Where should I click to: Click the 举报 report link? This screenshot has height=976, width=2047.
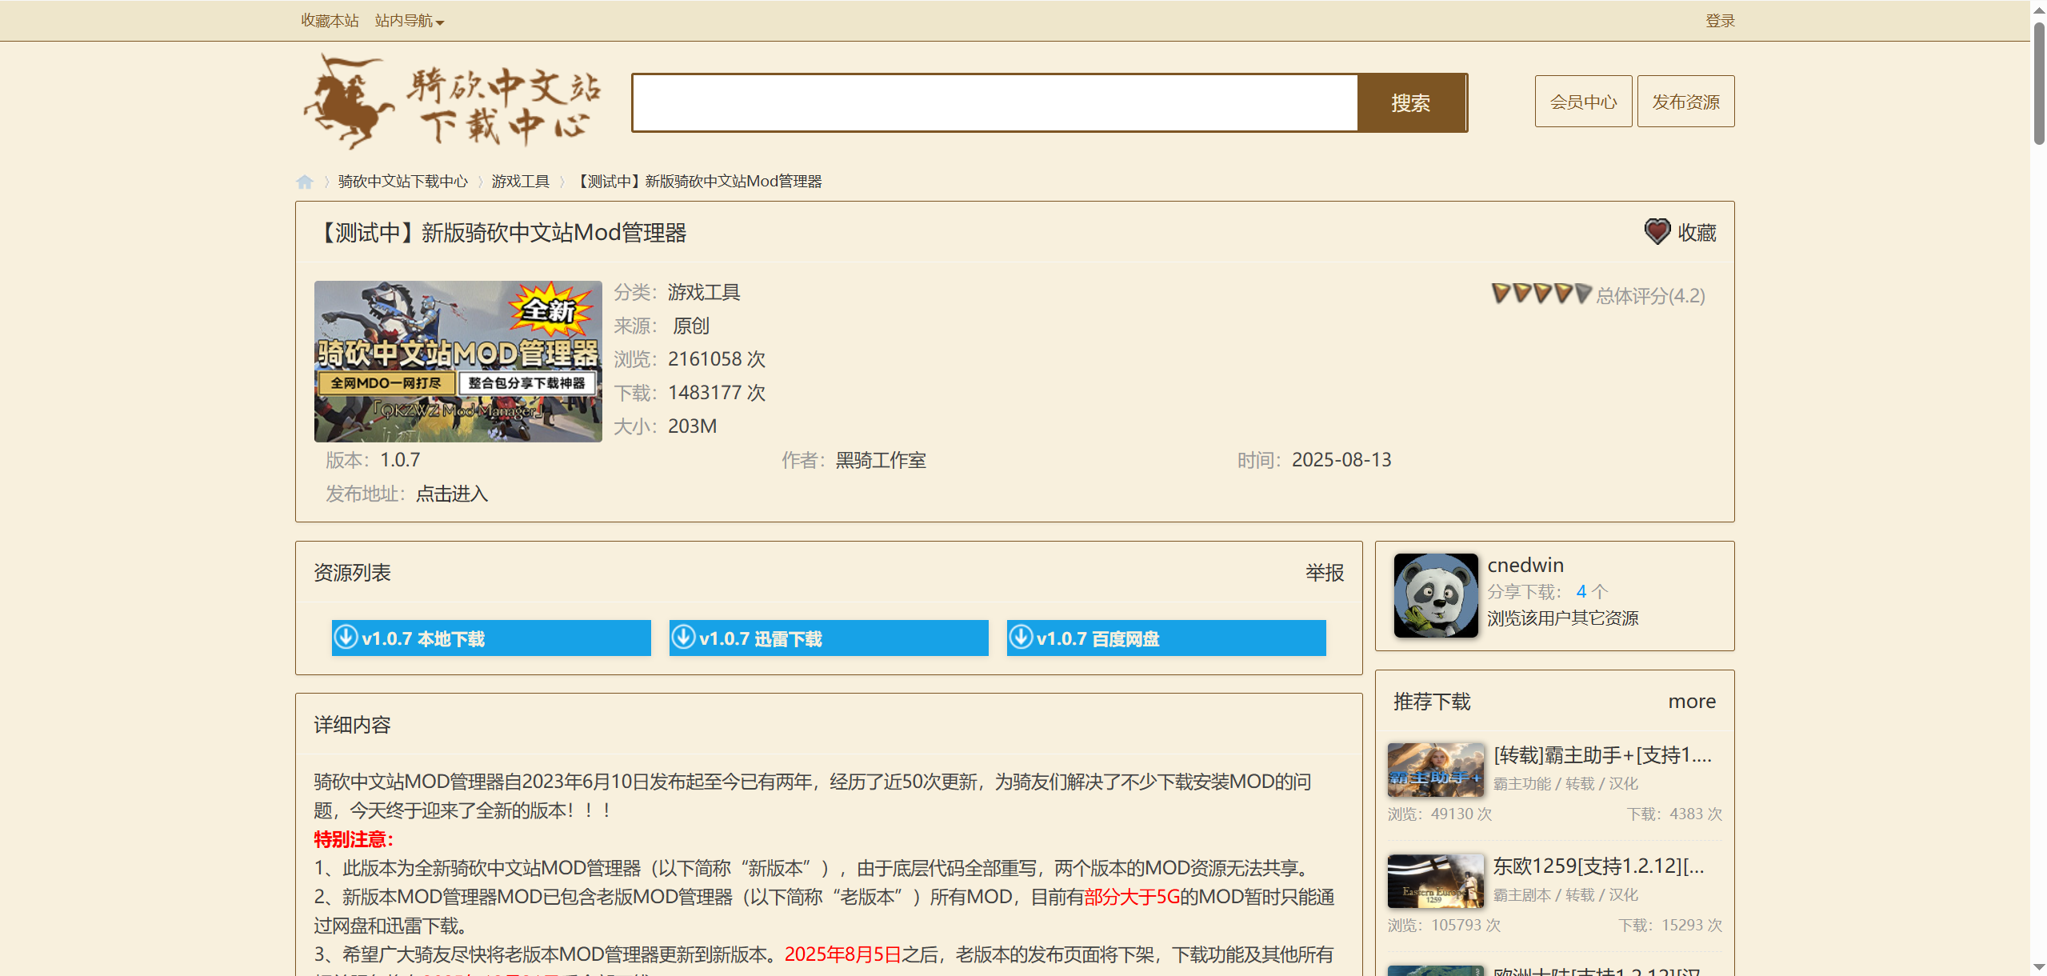pos(1324,573)
